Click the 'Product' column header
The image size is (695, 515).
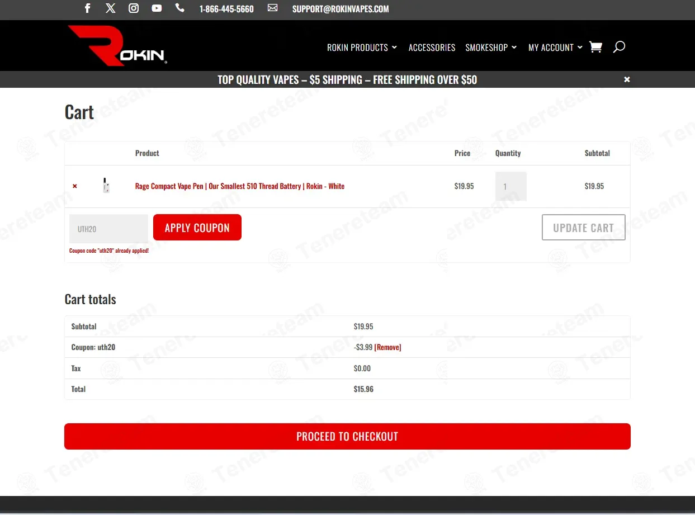tap(147, 153)
